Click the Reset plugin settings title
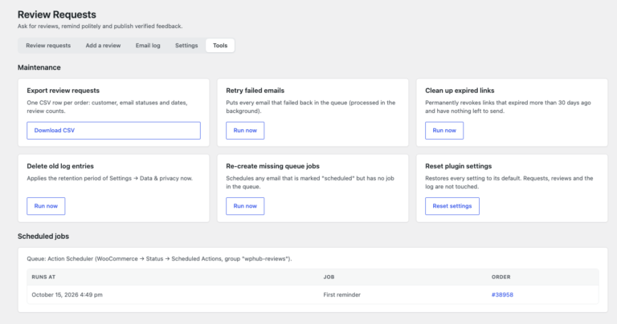Image resolution: width=617 pixels, height=324 pixels. coord(459,166)
